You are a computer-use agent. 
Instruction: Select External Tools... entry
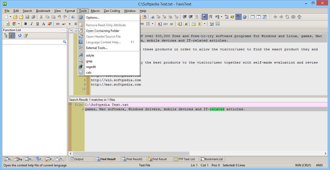(109, 48)
